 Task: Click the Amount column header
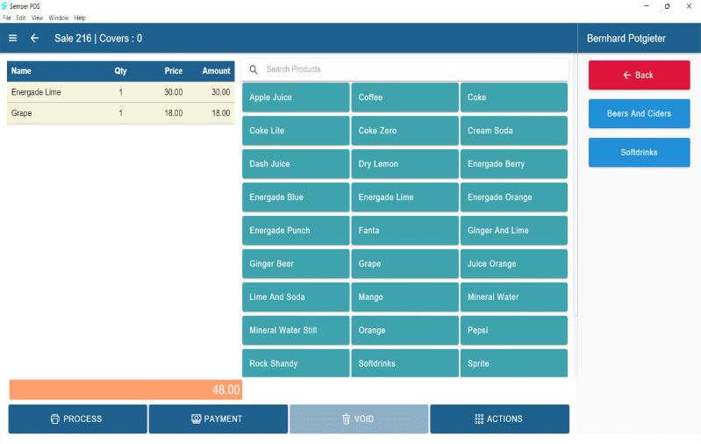coord(216,71)
